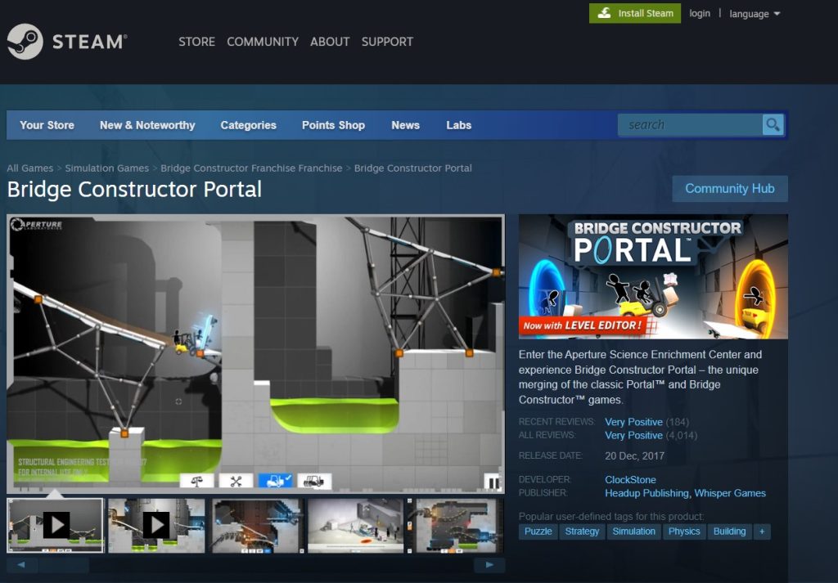
Task: Open recent reviews Very Positive link
Action: 634,422
